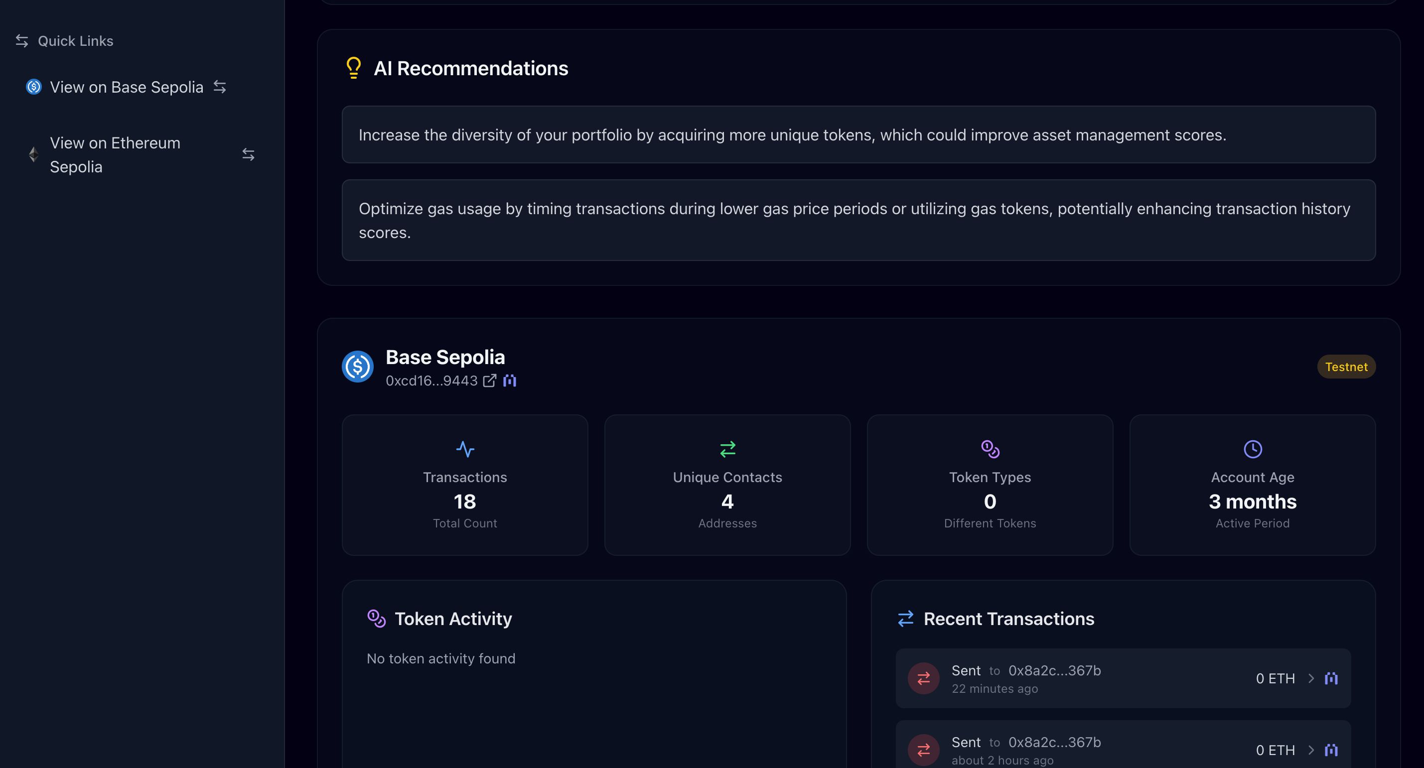Click the No token activity found message
Image resolution: width=1424 pixels, height=768 pixels.
tap(440, 658)
